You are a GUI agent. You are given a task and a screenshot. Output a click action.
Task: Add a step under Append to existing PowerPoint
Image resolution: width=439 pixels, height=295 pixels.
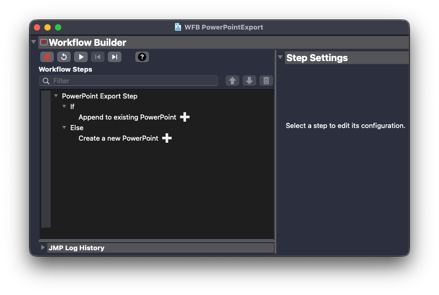coord(185,117)
